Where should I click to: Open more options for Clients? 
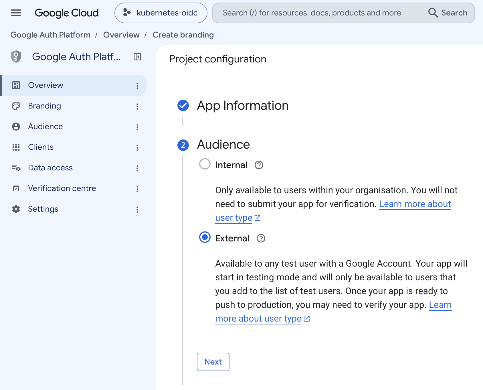pos(137,147)
